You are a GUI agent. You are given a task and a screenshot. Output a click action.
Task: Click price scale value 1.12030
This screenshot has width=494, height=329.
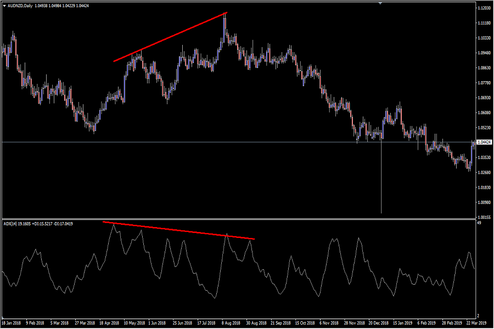(484, 8)
